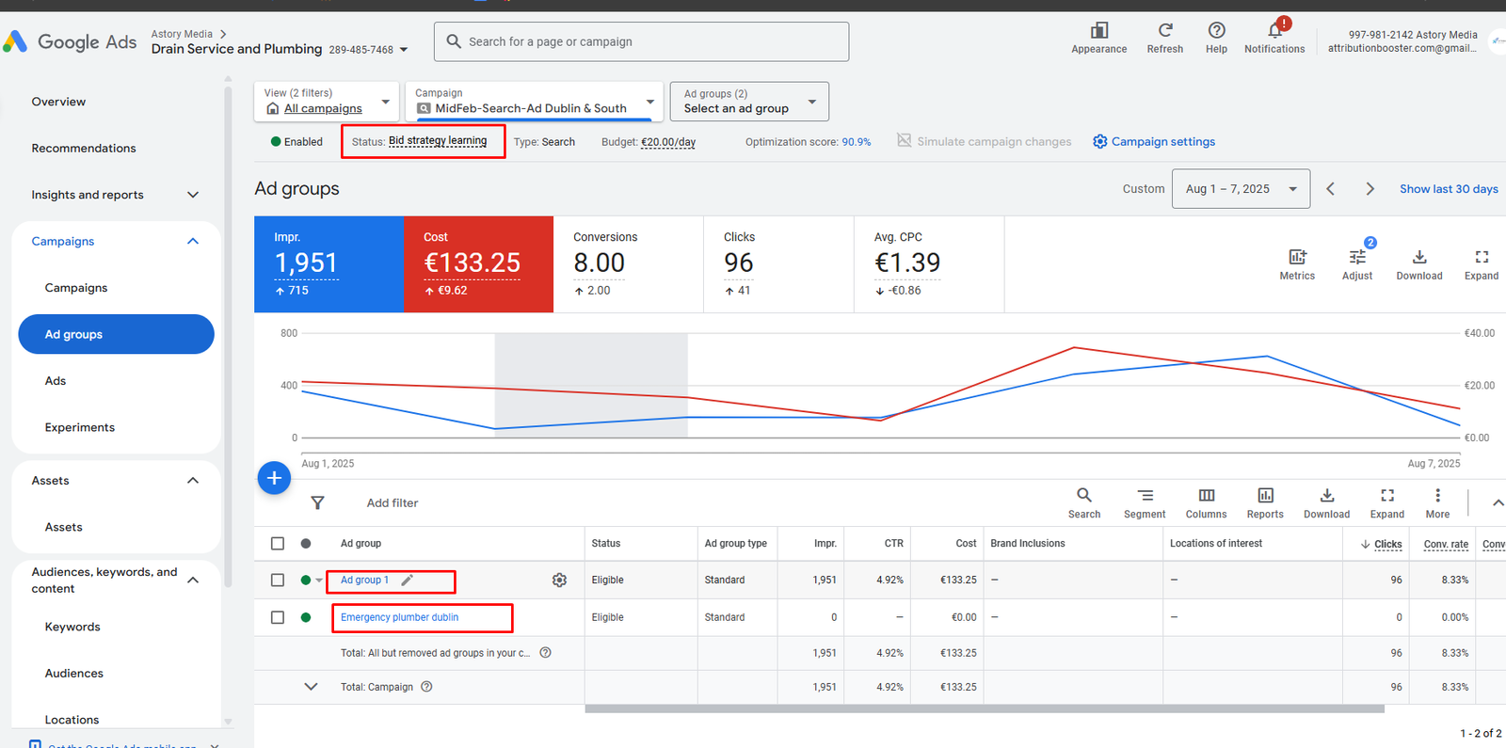Viewport: 1506px width, 748px height.
Task: Open settings gear for Ad group 1
Action: 559,581
